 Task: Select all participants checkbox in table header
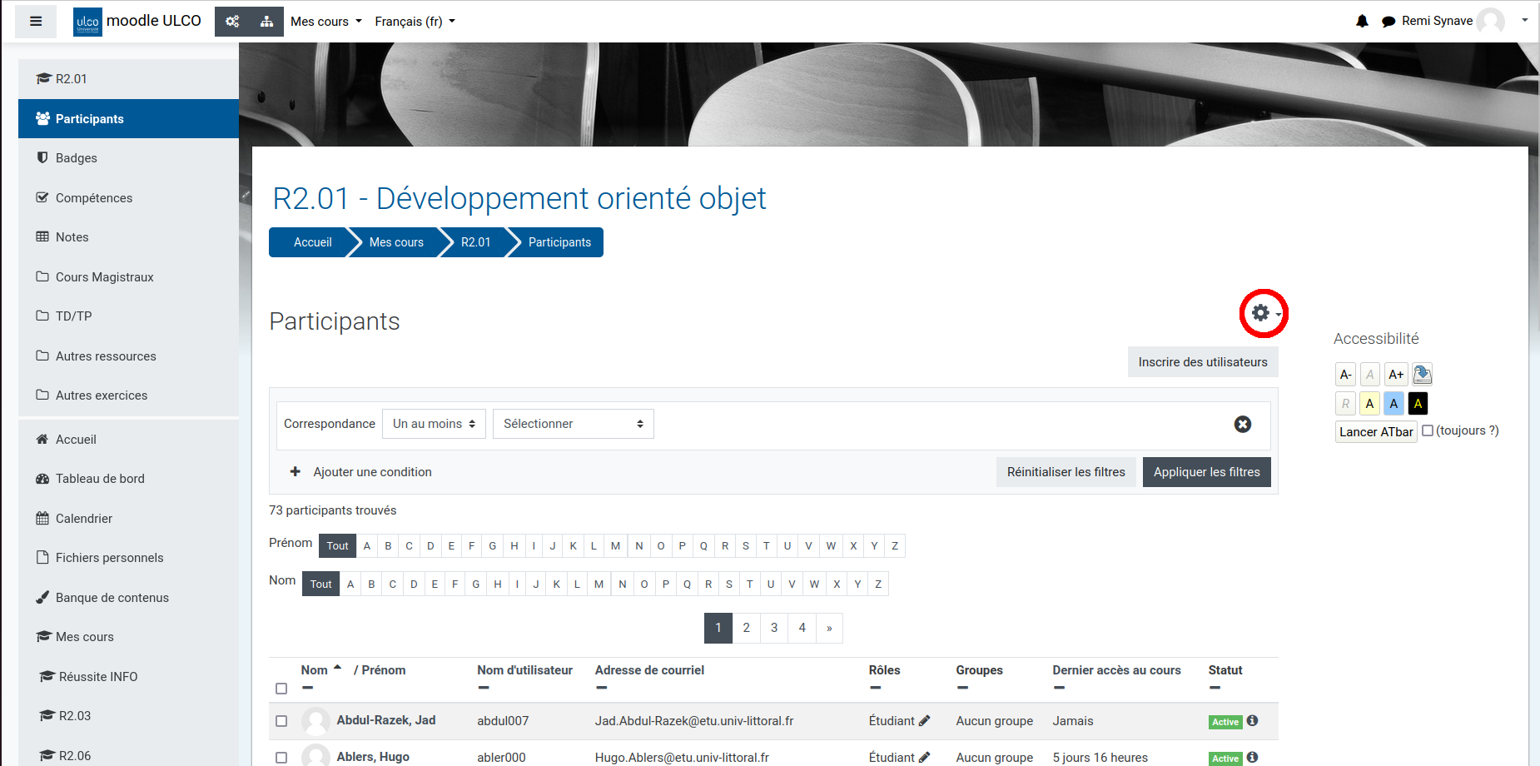click(x=281, y=689)
